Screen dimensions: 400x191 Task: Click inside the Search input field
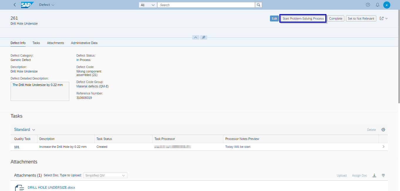[x=205, y=5]
